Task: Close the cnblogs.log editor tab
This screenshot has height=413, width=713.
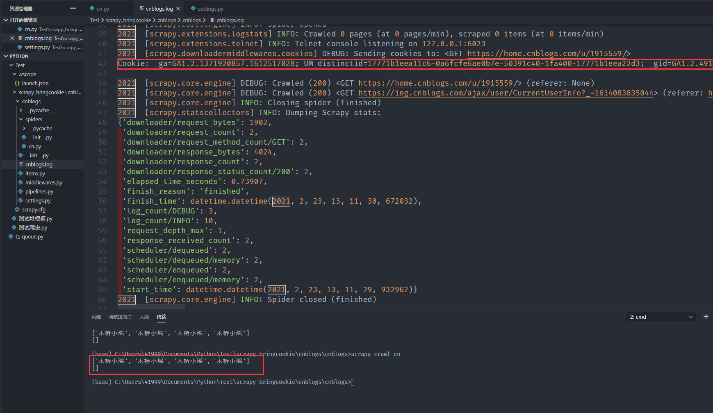Action: pos(178,9)
